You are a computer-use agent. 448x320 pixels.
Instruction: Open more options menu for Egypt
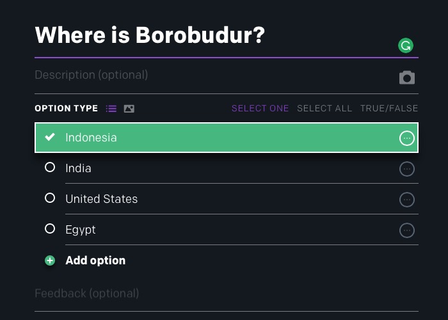click(407, 230)
